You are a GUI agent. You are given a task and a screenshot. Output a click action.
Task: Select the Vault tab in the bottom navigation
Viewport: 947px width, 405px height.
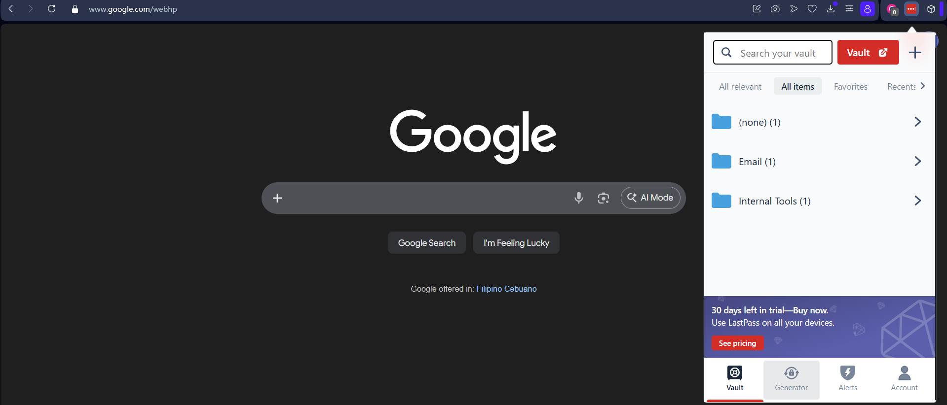coord(735,379)
